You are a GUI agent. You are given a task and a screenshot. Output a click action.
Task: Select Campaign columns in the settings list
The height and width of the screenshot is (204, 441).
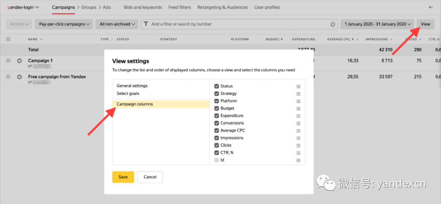(135, 104)
